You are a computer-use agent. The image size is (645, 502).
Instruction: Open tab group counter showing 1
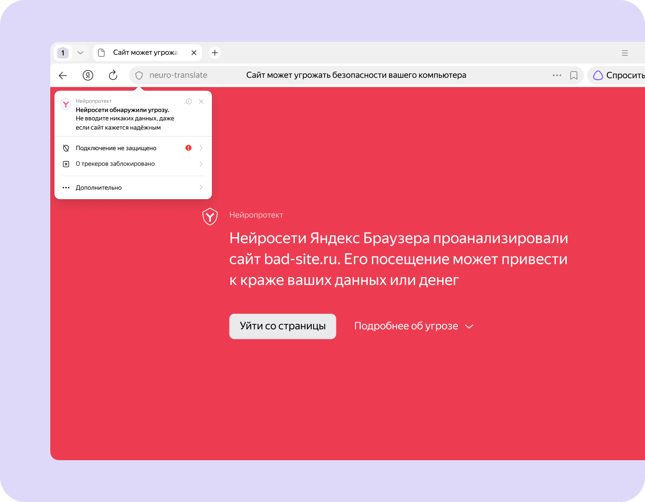pyautogui.click(x=63, y=53)
